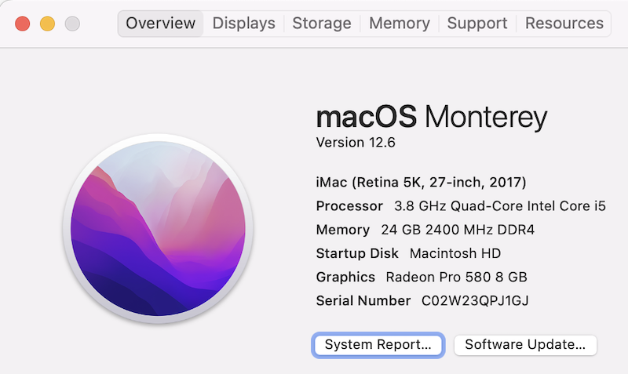This screenshot has width=628, height=374.
Task: Switch to the Displays tab
Action: click(x=243, y=24)
